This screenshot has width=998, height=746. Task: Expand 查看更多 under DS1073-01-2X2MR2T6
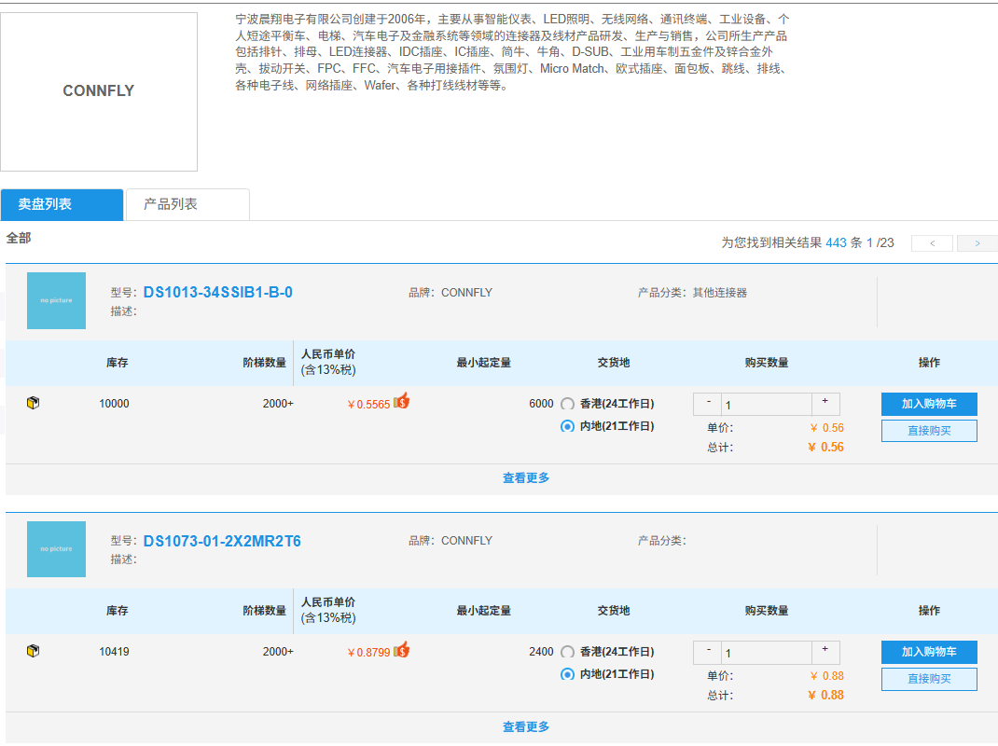(526, 727)
